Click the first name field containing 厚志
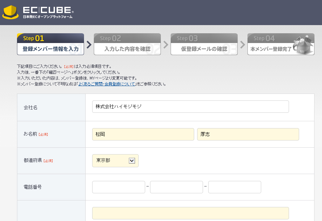Image resolution: width=322 pixels, height=221 pixels. [248, 134]
